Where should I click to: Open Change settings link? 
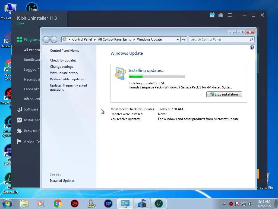[61, 67]
